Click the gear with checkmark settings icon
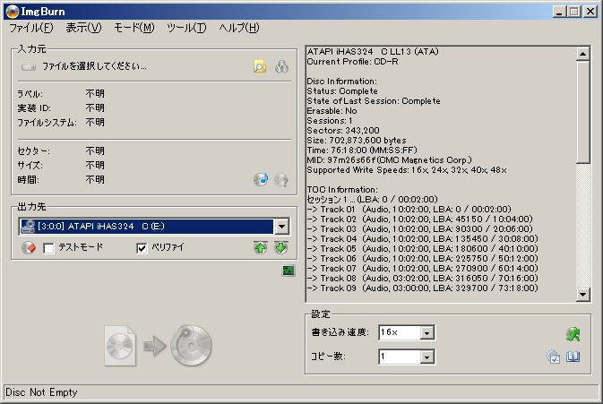603x404 pixels. [554, 357]
